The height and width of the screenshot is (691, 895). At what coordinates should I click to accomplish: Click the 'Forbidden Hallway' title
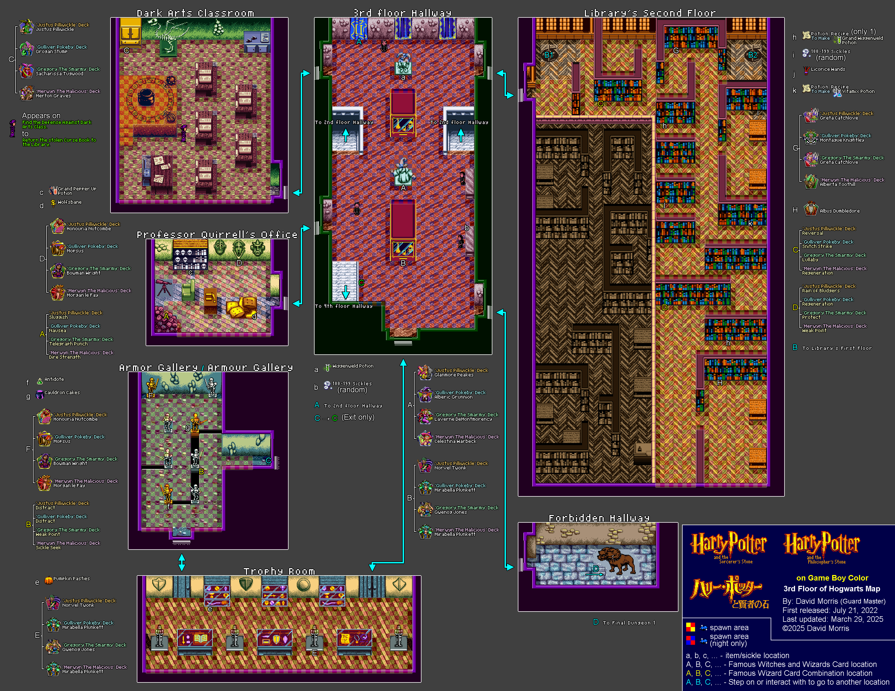(599, 518)
